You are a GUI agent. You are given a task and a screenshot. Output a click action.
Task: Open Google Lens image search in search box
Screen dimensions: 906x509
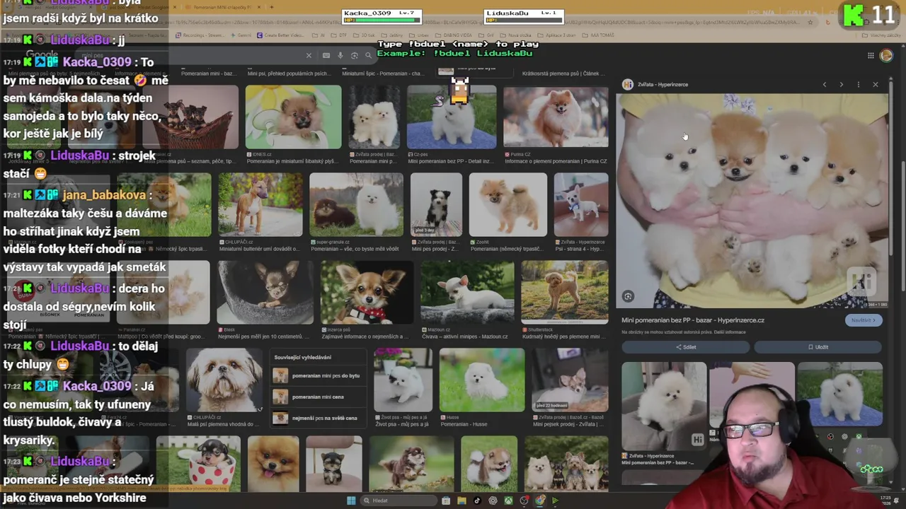(355, 55)
